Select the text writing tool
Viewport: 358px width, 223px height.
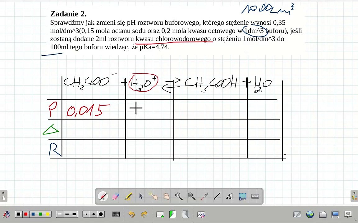click(230, 196)
